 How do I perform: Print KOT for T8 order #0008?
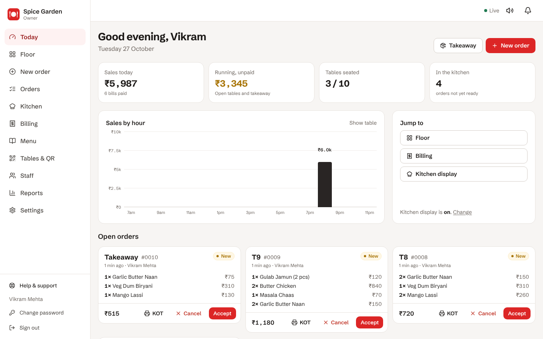click(448, 313)
